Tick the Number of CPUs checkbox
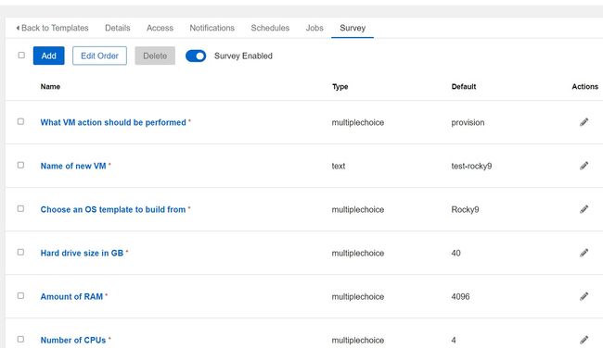 20,339
